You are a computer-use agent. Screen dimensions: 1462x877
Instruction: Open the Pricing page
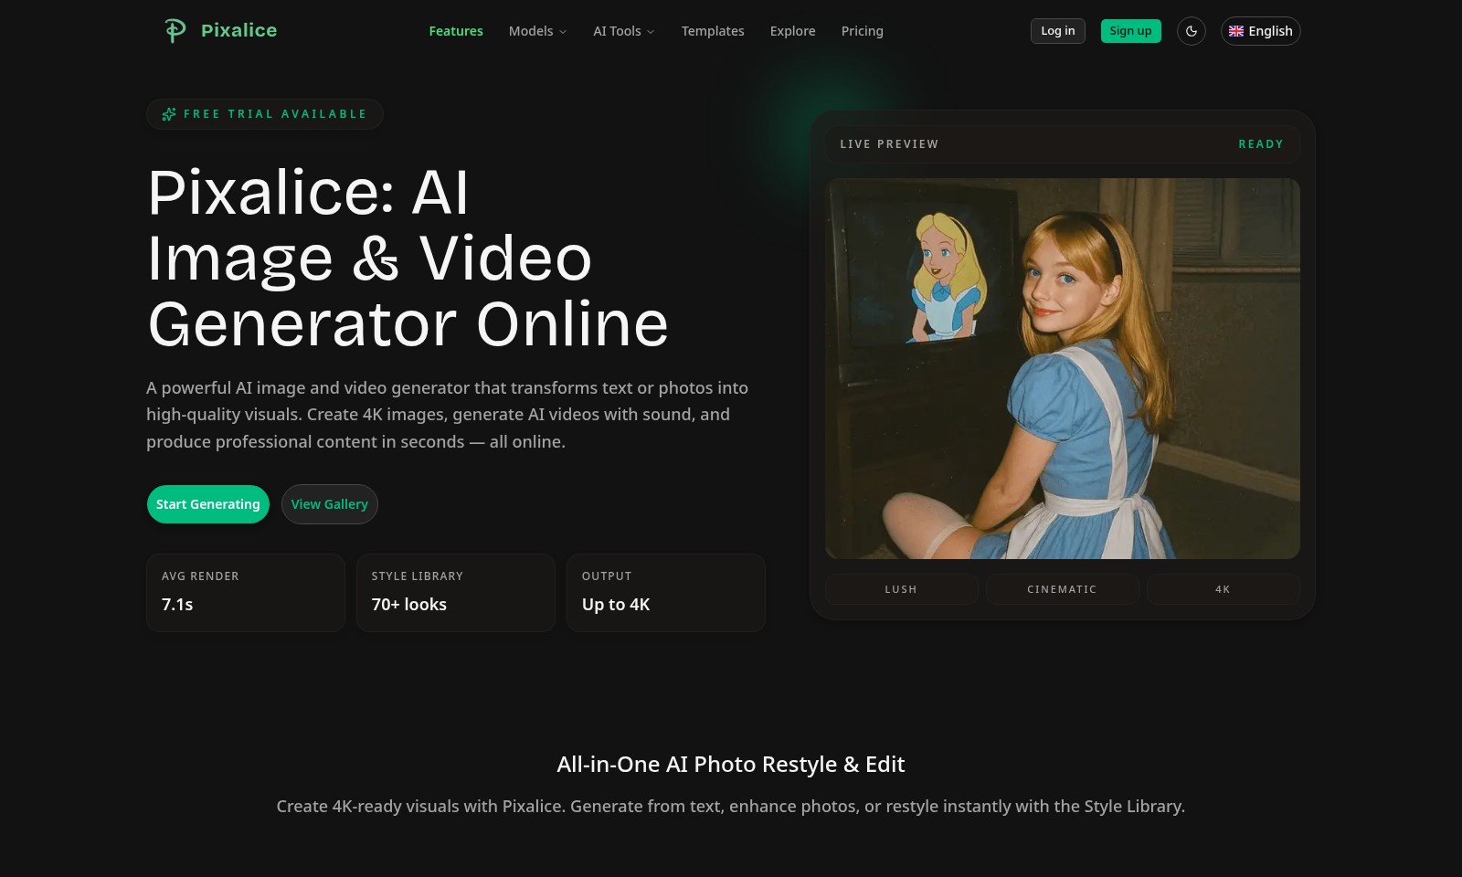(x=862, y=31)
